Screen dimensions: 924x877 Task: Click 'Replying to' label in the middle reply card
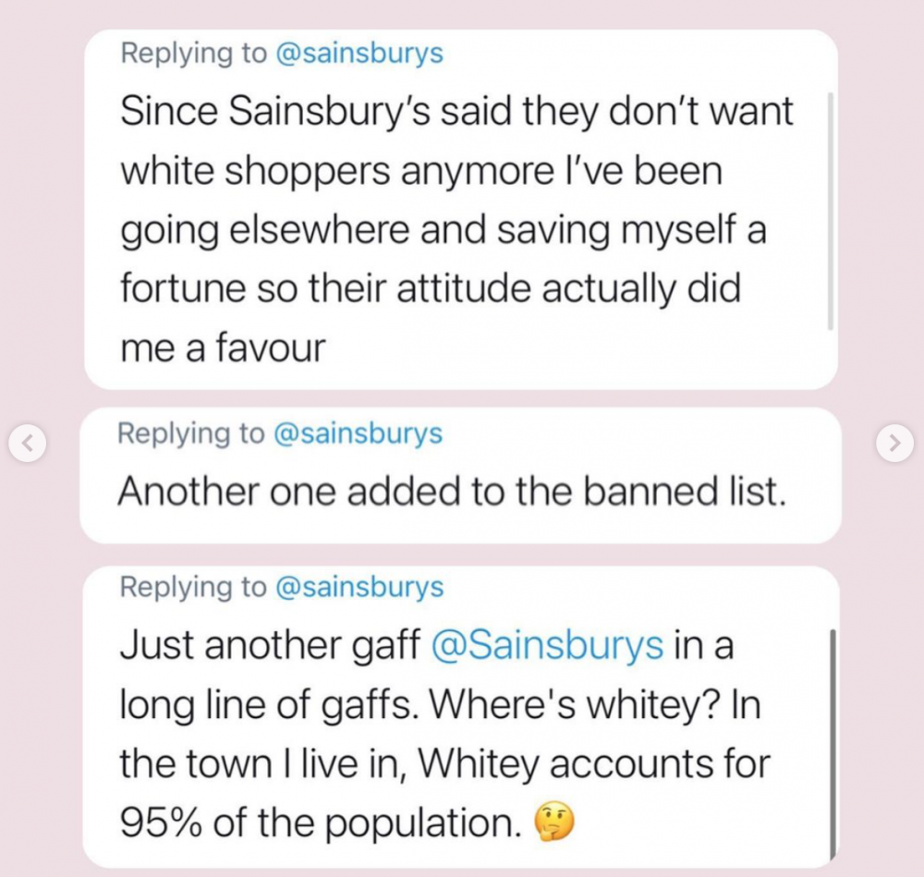pos(191,433)
